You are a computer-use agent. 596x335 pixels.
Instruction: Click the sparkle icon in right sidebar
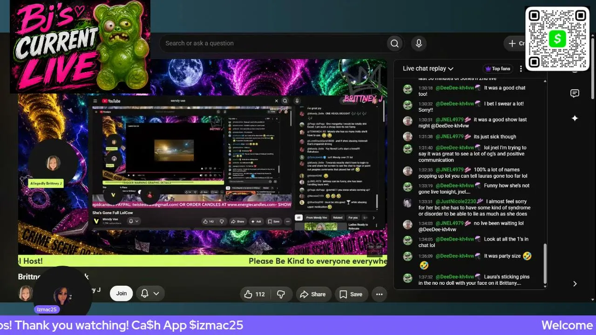point(575,118)
